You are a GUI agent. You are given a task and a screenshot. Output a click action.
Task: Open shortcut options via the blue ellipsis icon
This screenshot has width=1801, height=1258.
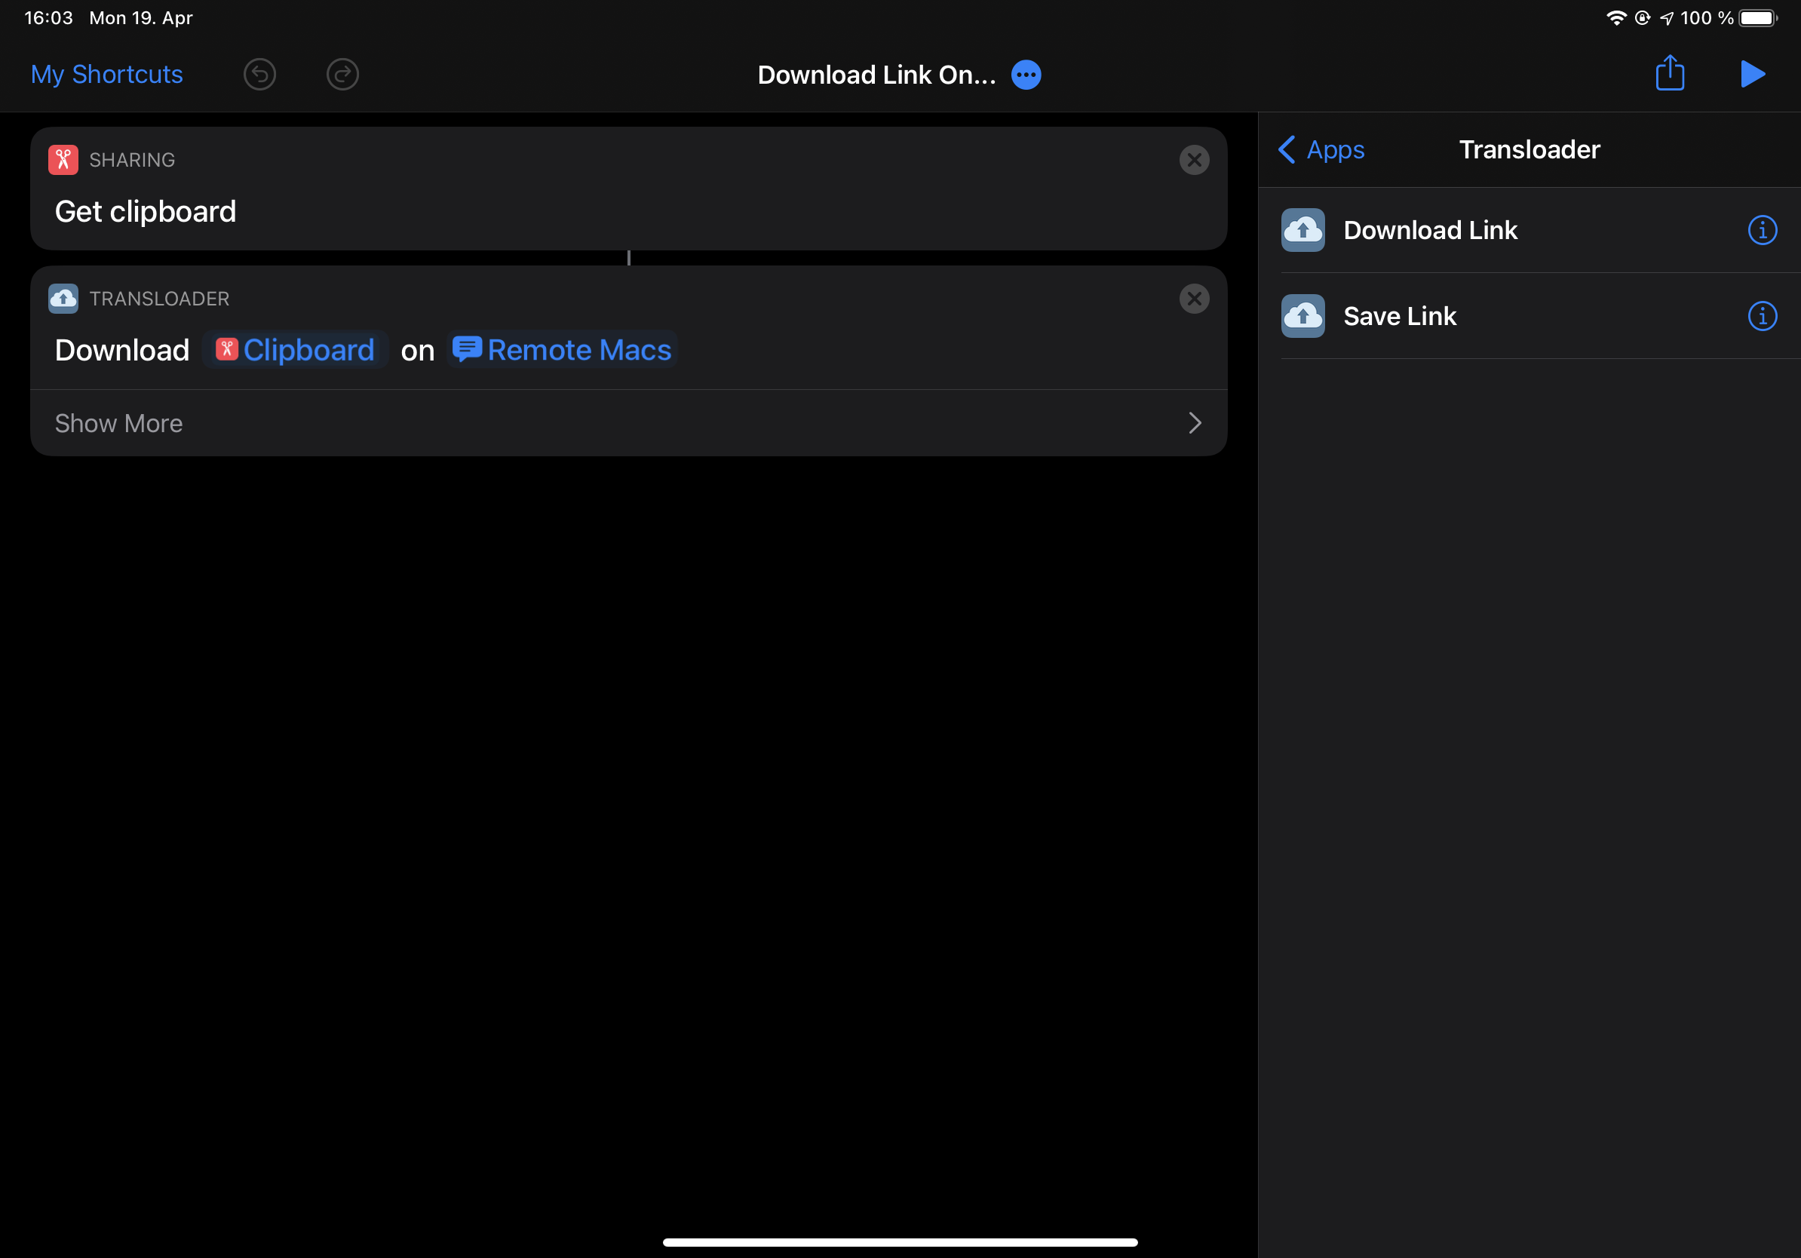(1025, 75)
